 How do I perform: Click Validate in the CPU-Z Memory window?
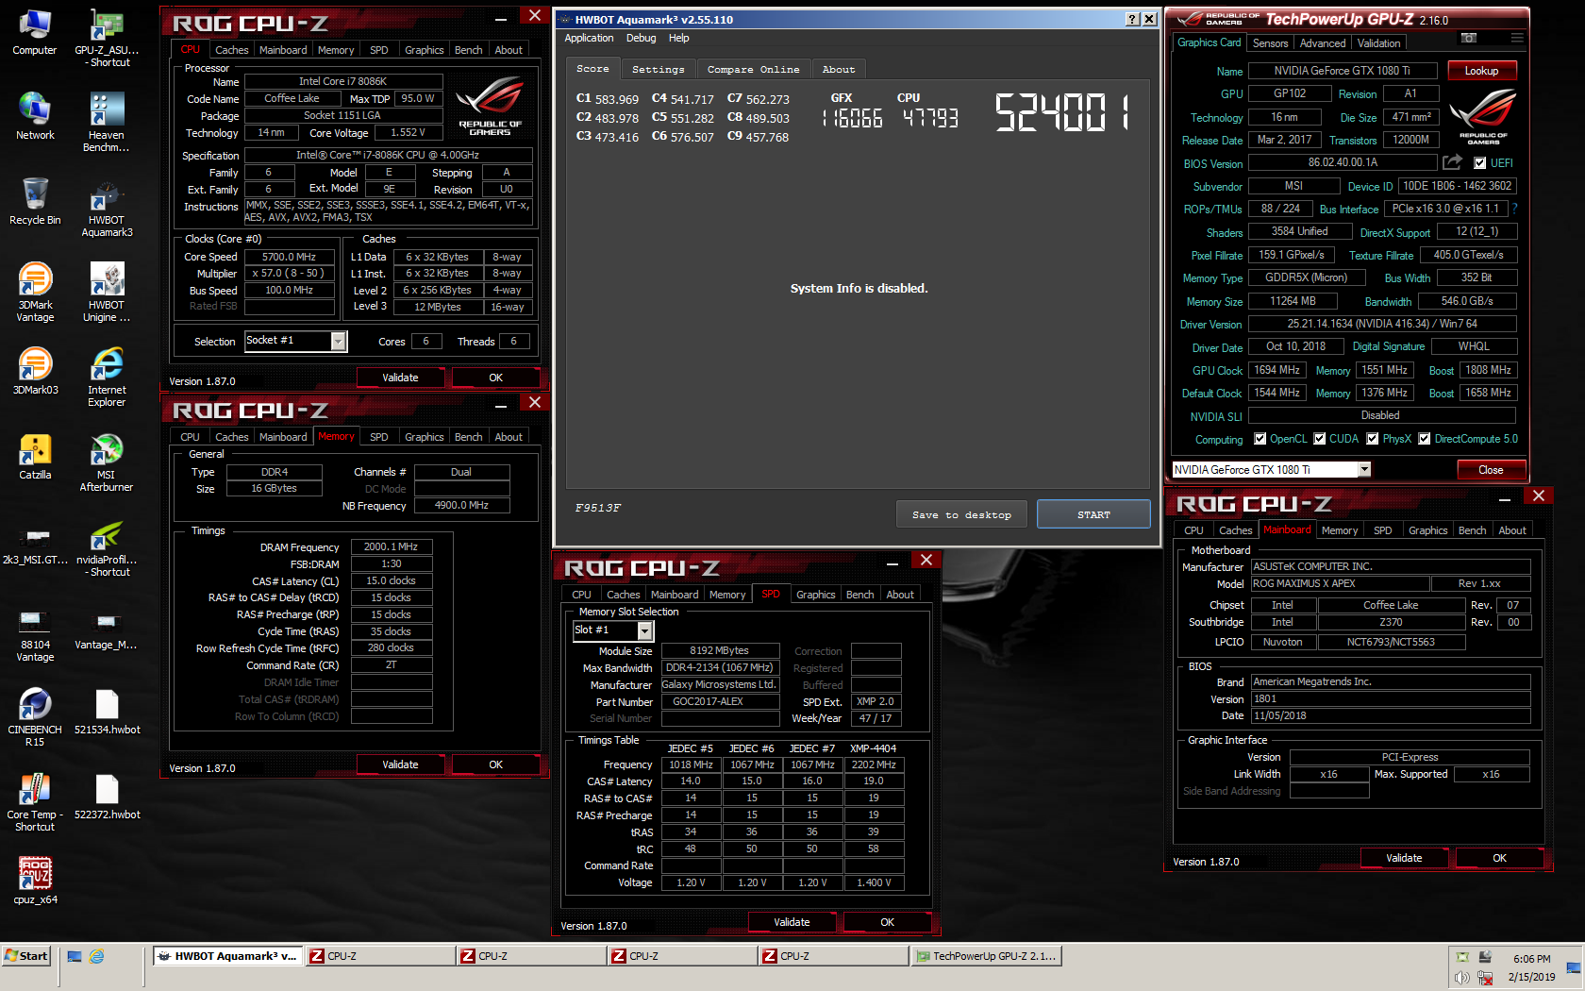tap(400, 764)
